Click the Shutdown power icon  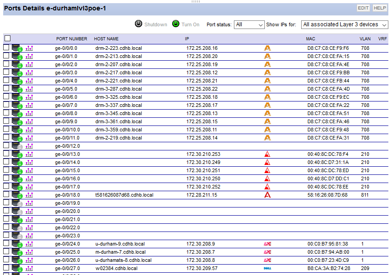138,24
